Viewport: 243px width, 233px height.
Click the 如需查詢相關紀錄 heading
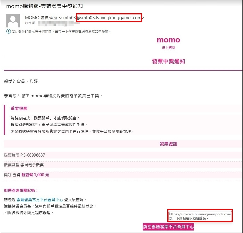point(21,190)
